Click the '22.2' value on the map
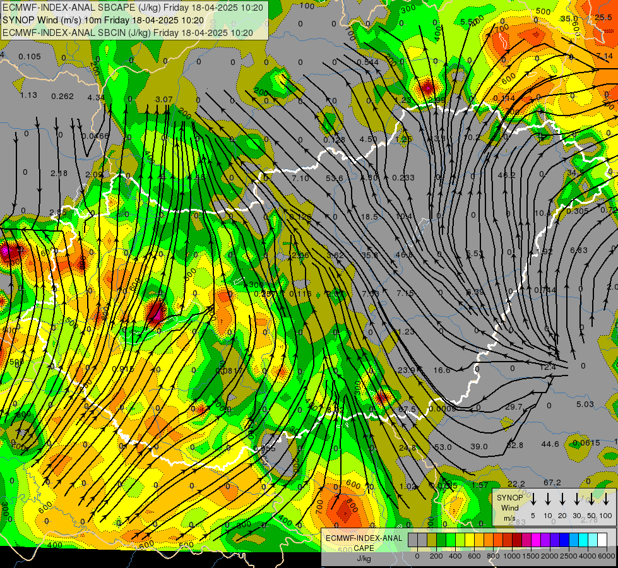Screen dimensions: 618x568 coord(516,484)
